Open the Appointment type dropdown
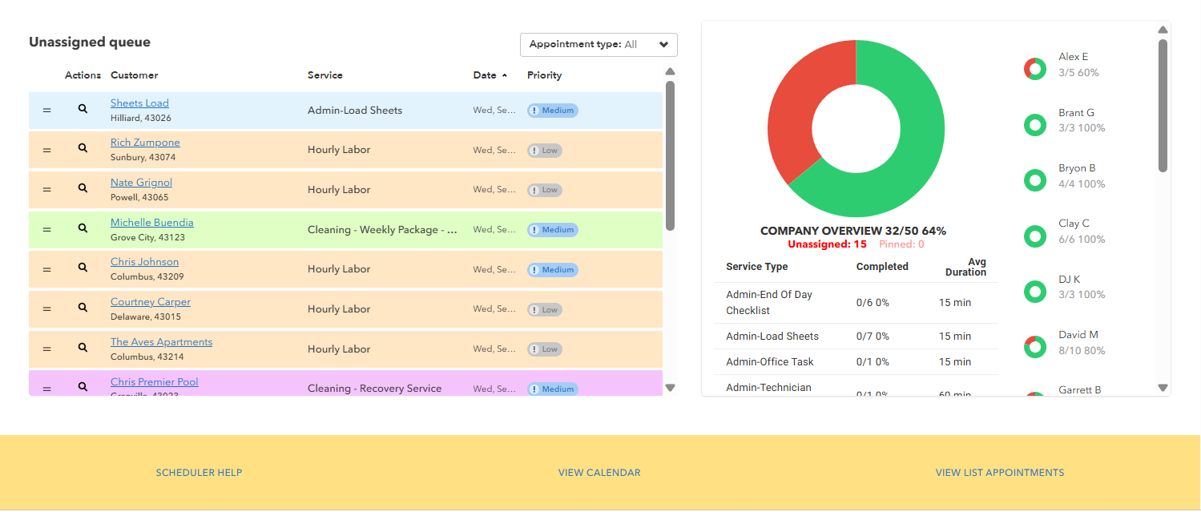The height and width of the screenshot is (512, 1201). (598, 45)
